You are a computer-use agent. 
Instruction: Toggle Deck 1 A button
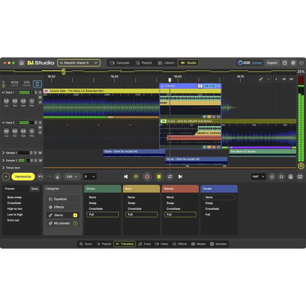click(x=40, y=102)
